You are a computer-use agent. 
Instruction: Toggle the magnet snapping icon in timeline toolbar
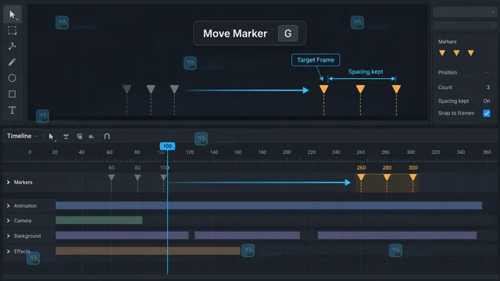point(107,137)
